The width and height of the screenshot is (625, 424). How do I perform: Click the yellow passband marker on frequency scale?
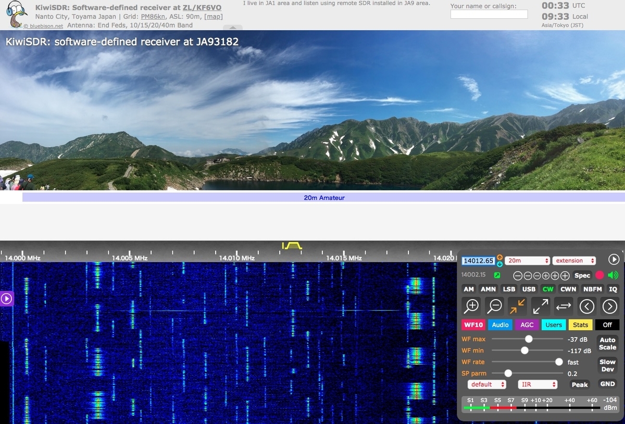coord(292,246)
